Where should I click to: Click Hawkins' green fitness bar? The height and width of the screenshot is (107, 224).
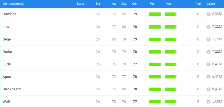point(155,14)
